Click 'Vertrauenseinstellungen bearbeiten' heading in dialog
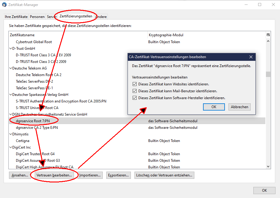Viewport: 280px width, 198px height. 160,77
